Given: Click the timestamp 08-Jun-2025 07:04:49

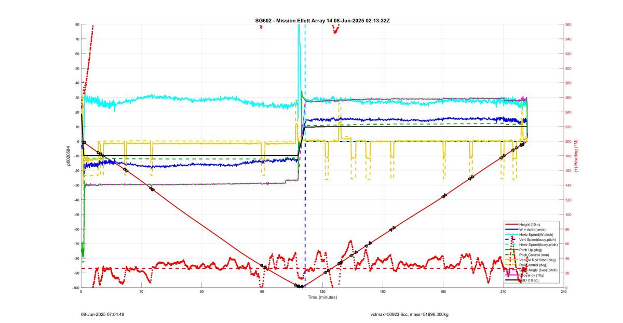Looking at the screenshot, I should tap(102, 314).
